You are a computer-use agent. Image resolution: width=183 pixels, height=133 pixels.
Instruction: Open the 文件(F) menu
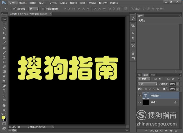13,3
